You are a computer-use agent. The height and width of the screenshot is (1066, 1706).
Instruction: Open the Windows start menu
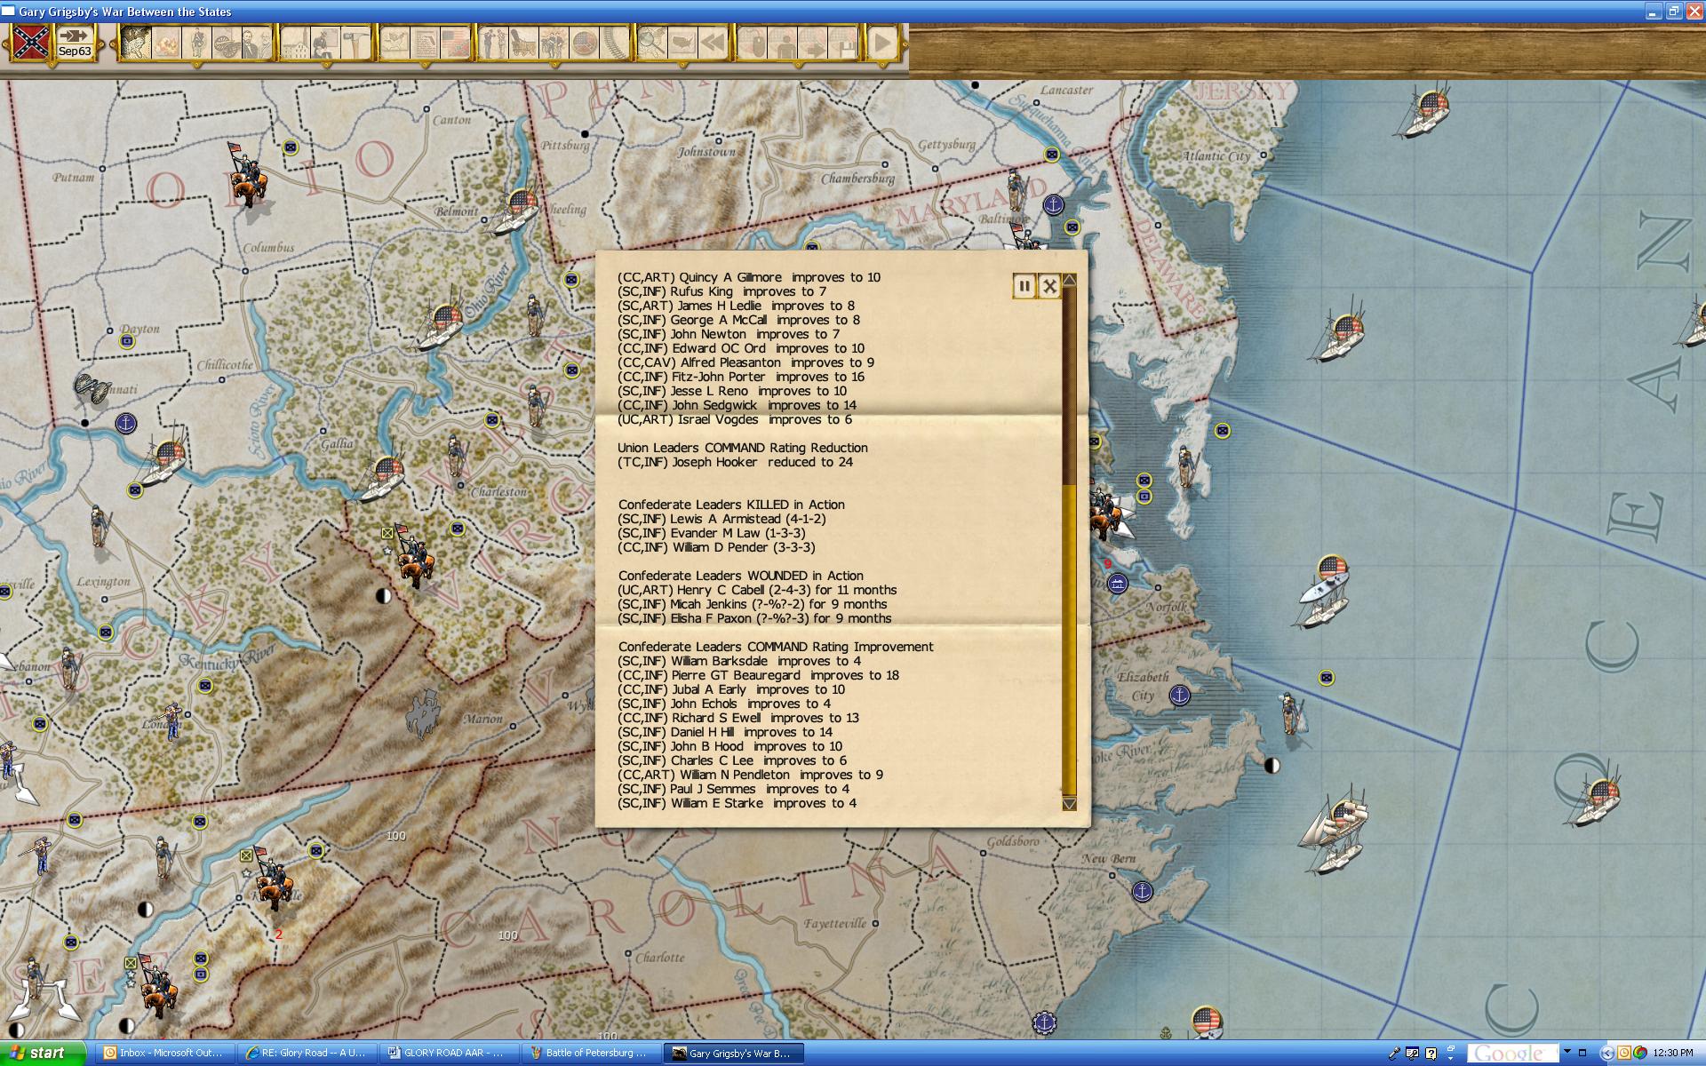pos(44,1053)
